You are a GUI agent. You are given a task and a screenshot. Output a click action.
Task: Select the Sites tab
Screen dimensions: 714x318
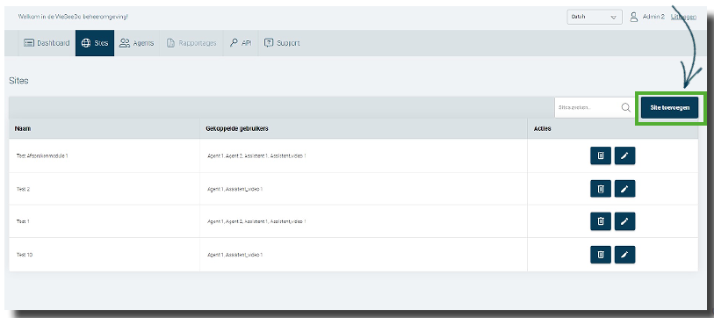click(x=95, y=43)
